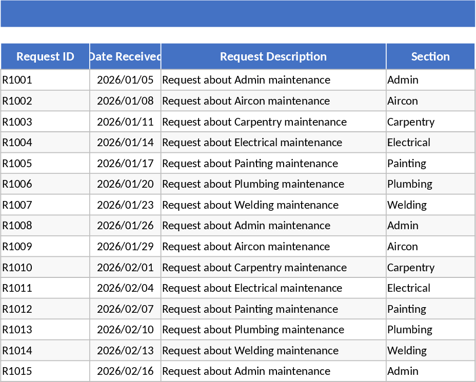The height and width of the screenshot is (382, 476).
Task: Click the Painting maintenance description for R1012
Action: tap(273, 309)
